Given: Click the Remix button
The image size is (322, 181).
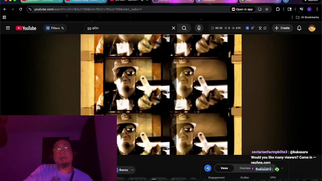Looking at the screenshot, I should 123,170.
